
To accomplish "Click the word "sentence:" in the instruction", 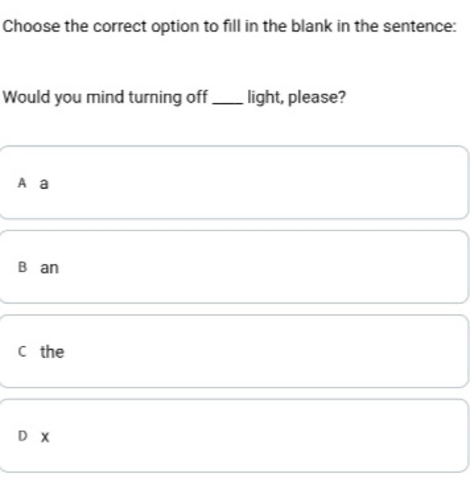I will coord(420,27).
